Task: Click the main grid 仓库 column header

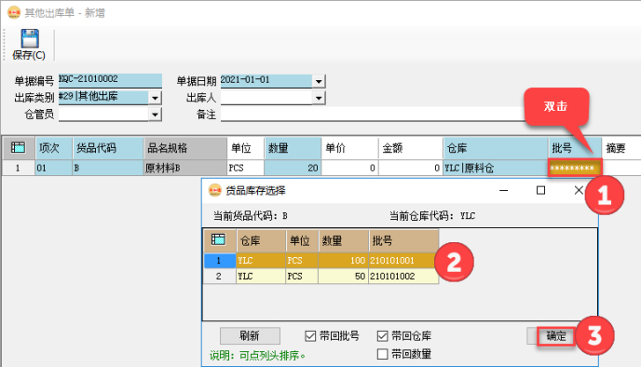Action: click(x=496, y=148)
